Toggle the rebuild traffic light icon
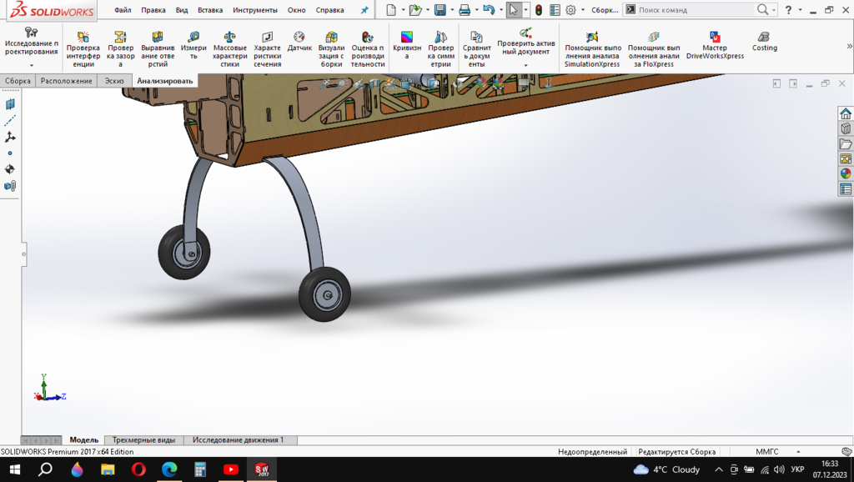 (538, 10)
